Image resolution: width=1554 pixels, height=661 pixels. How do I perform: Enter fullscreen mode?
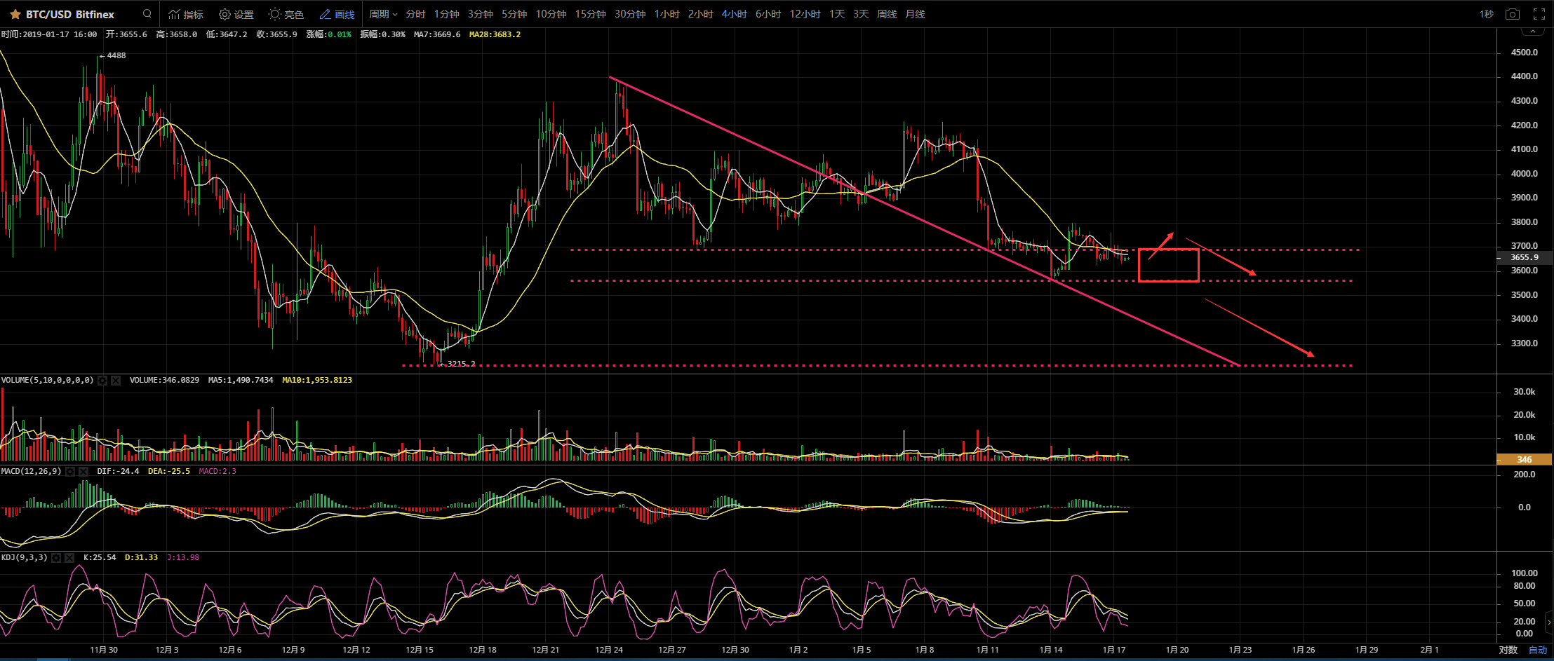coord(1539,14)
